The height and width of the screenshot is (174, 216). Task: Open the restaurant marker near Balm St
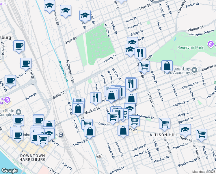click(x=96, y=98)
